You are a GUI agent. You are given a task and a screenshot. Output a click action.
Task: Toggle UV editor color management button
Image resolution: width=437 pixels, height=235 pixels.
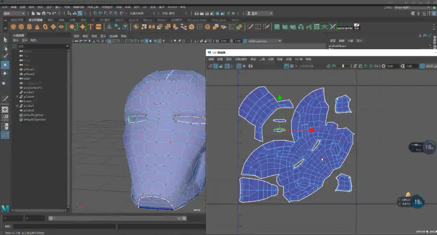click(422, 66)
